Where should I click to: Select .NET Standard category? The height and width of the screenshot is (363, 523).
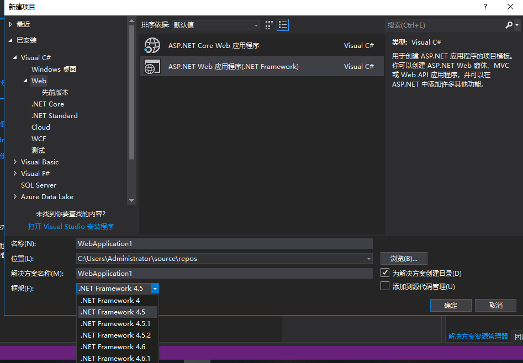pyautogui.click(x=54, y=116)
